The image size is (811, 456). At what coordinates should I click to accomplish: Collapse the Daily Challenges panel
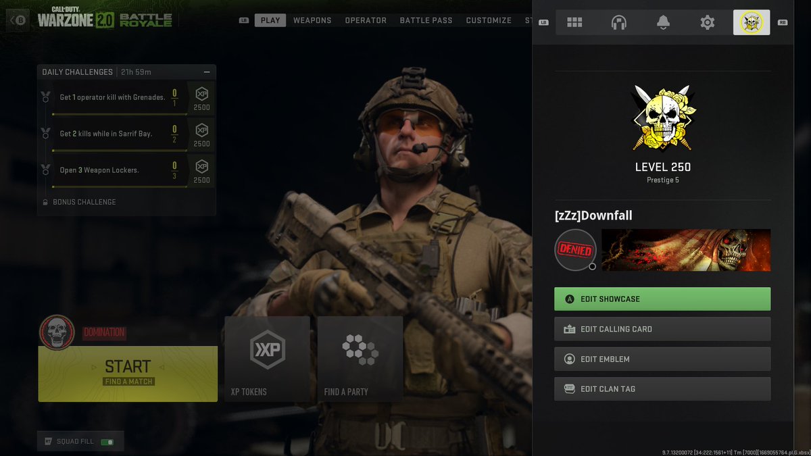click(207, 72)
